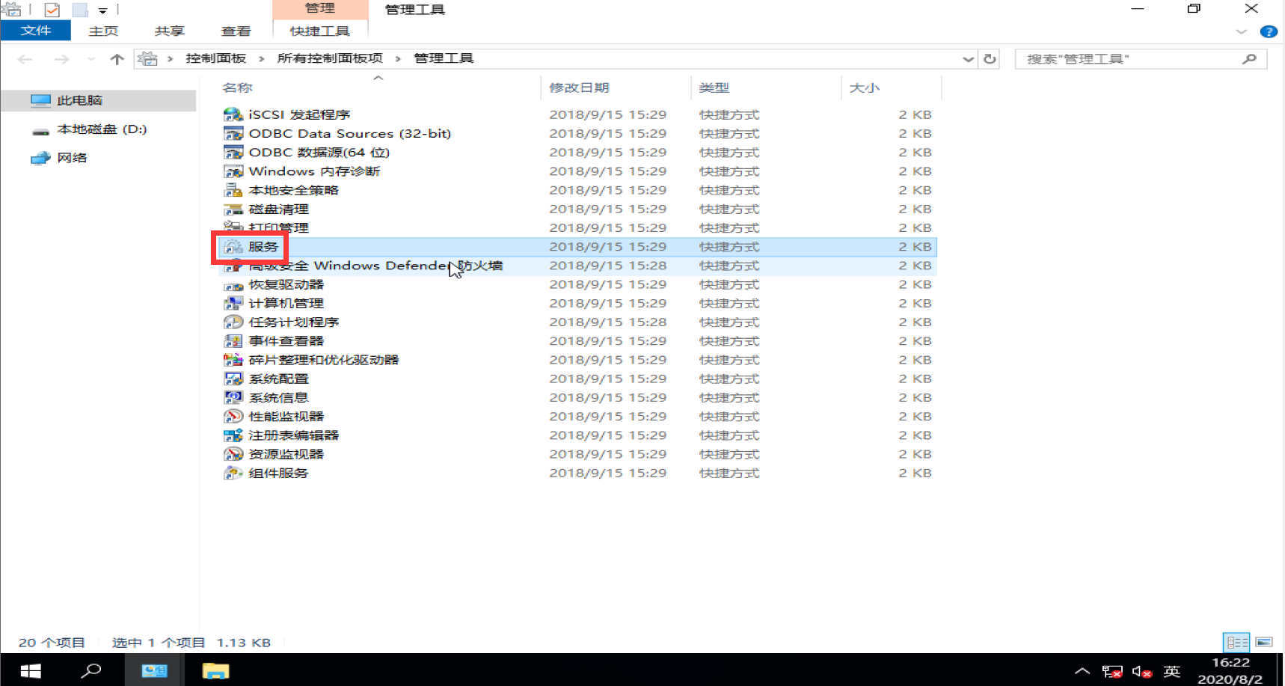
Task: Select the 任务计划程序 clock icon
Action: tap(233, 322)
